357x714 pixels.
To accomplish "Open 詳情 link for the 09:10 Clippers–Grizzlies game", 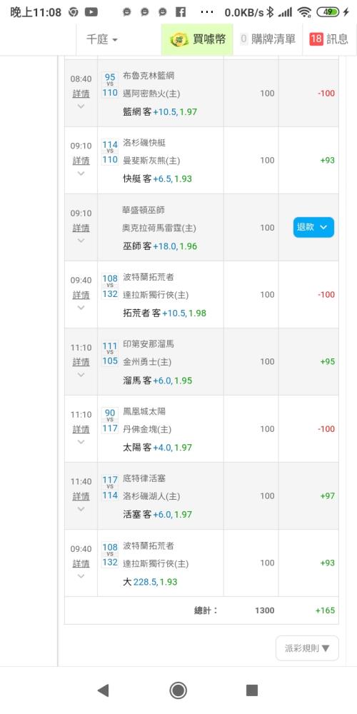I will (x=81, y=160).
